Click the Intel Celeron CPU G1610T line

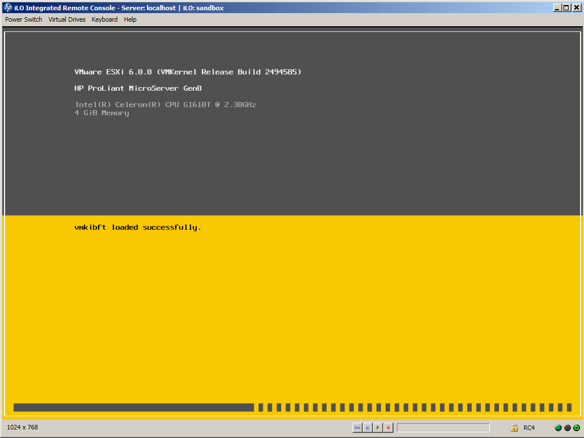pyautogui.click(x=165, y=105)
